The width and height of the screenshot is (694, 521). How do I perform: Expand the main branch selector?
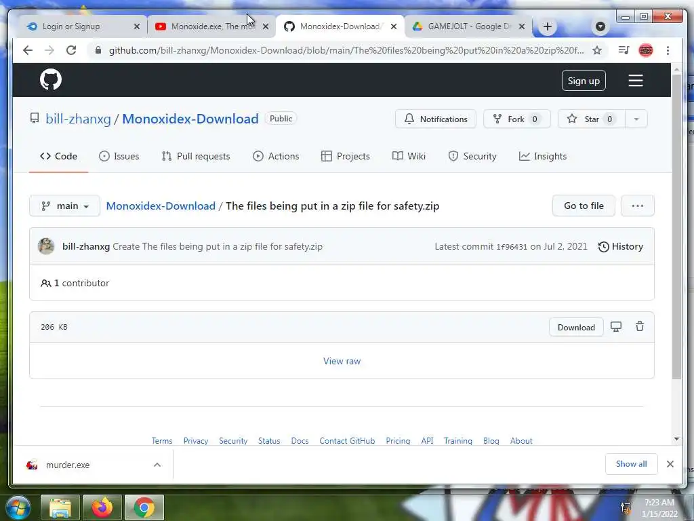(x=64, y=206)
